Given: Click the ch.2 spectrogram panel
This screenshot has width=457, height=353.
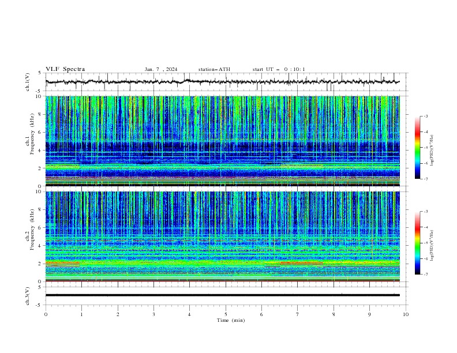Looking at the screenshot, I should [223, 236].
